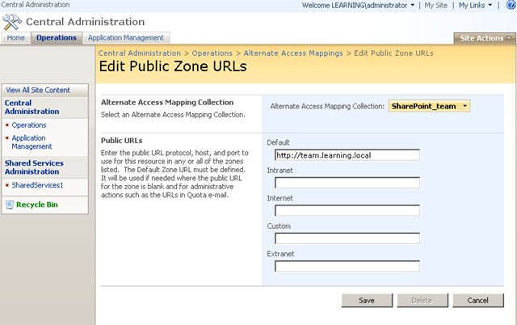Open the My Links dropdown
Screen dimensions: 517x325
point(477,6)
